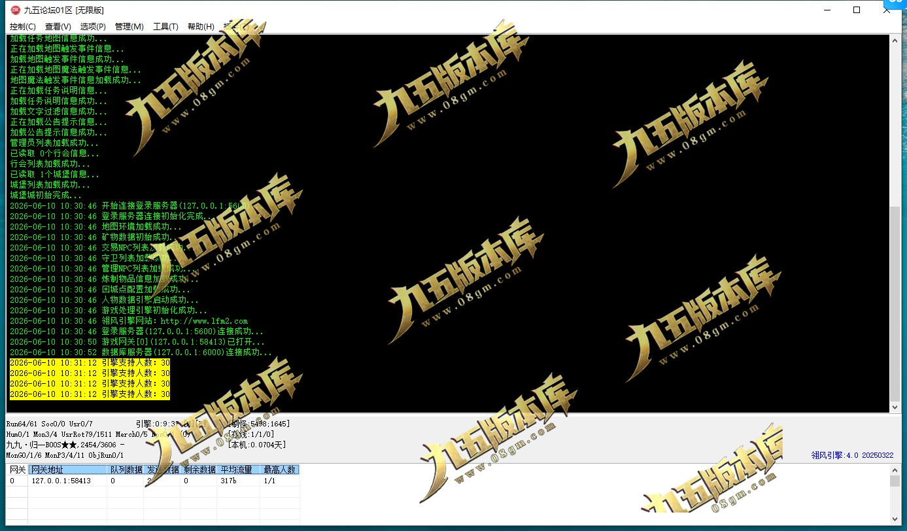Click the log line 正在加载公告提示信息...
The height and width of the screenshot is (531, 907).
(x=58, y=122)
